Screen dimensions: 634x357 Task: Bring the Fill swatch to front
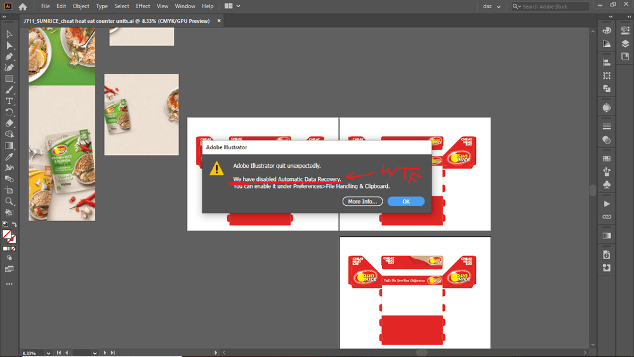tap(6, 234)
